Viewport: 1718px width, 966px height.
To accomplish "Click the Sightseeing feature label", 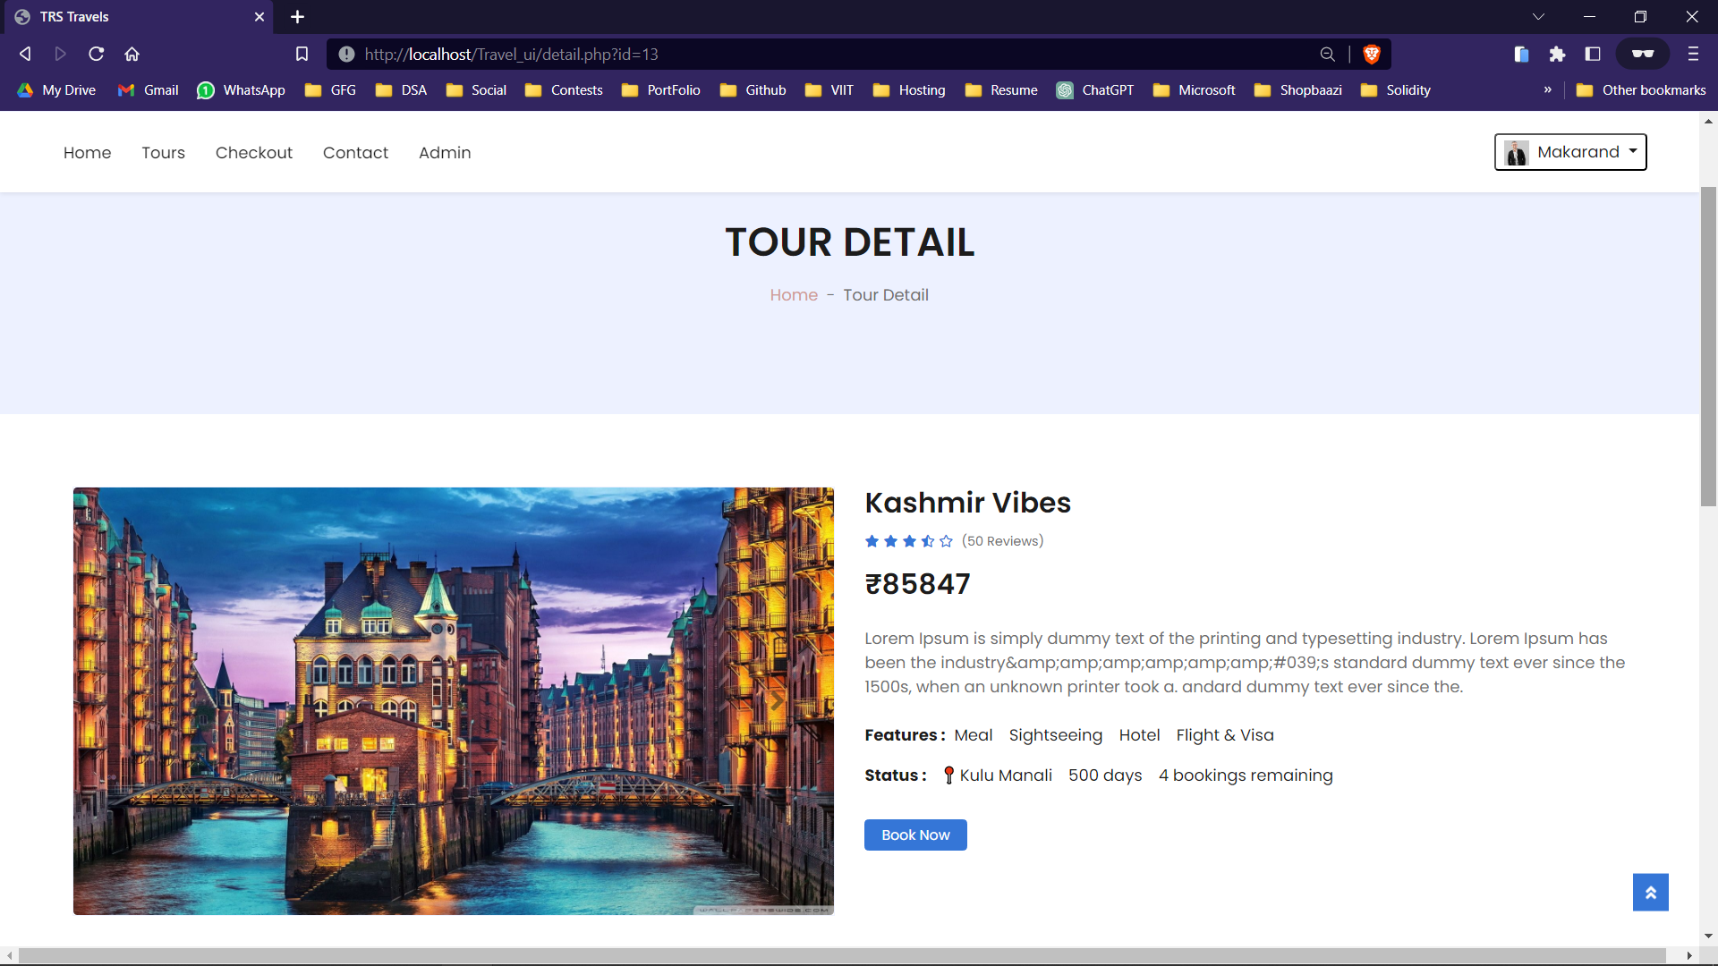I will point(1056,735).
